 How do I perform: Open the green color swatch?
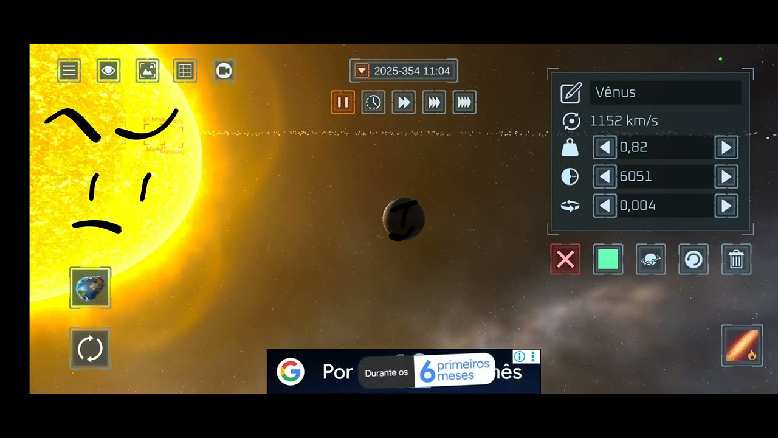pos(608,259)
